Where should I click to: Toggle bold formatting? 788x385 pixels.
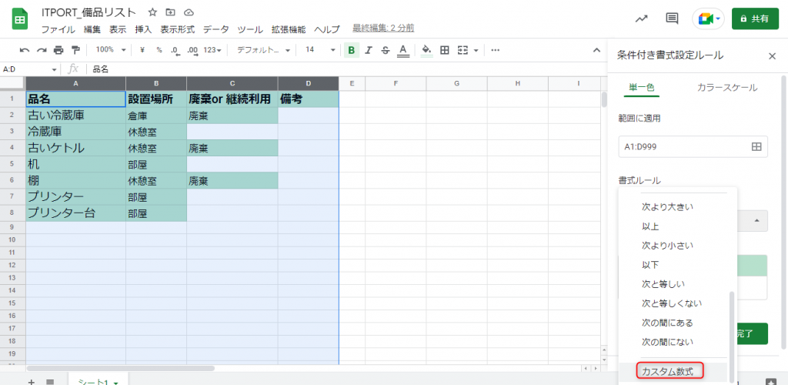[x=351, y=50]
